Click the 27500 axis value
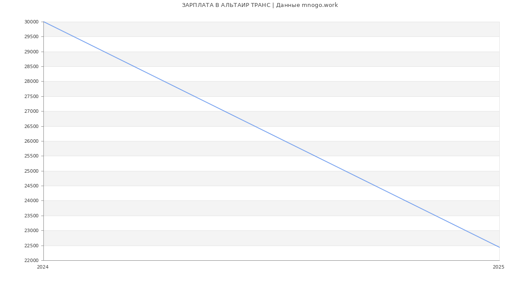Viewport: 521px width, 282px height. click(x=31, y=96)
